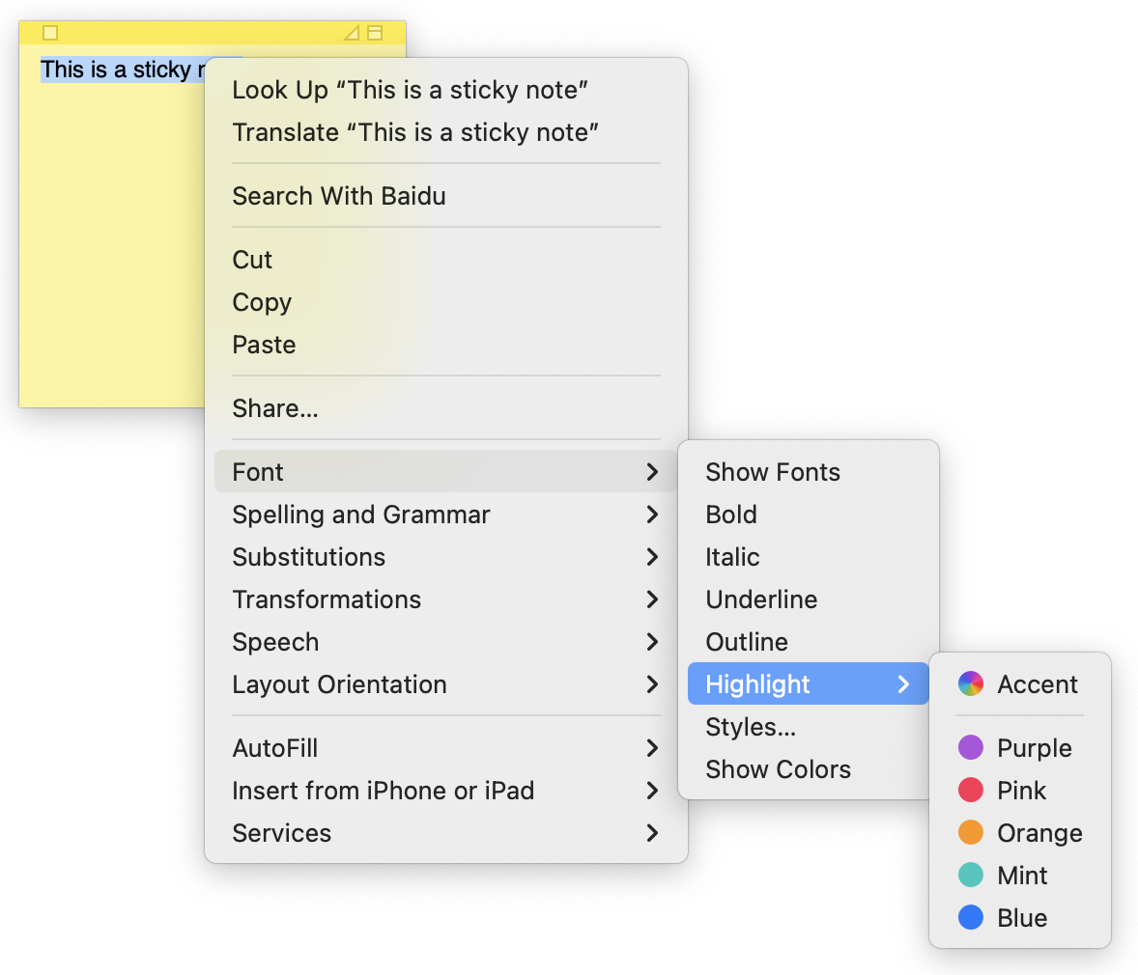The height and width of the screenshot is (975, 1138).
Task: Select the Orange highlight color dot
Action: coord(970,833)
